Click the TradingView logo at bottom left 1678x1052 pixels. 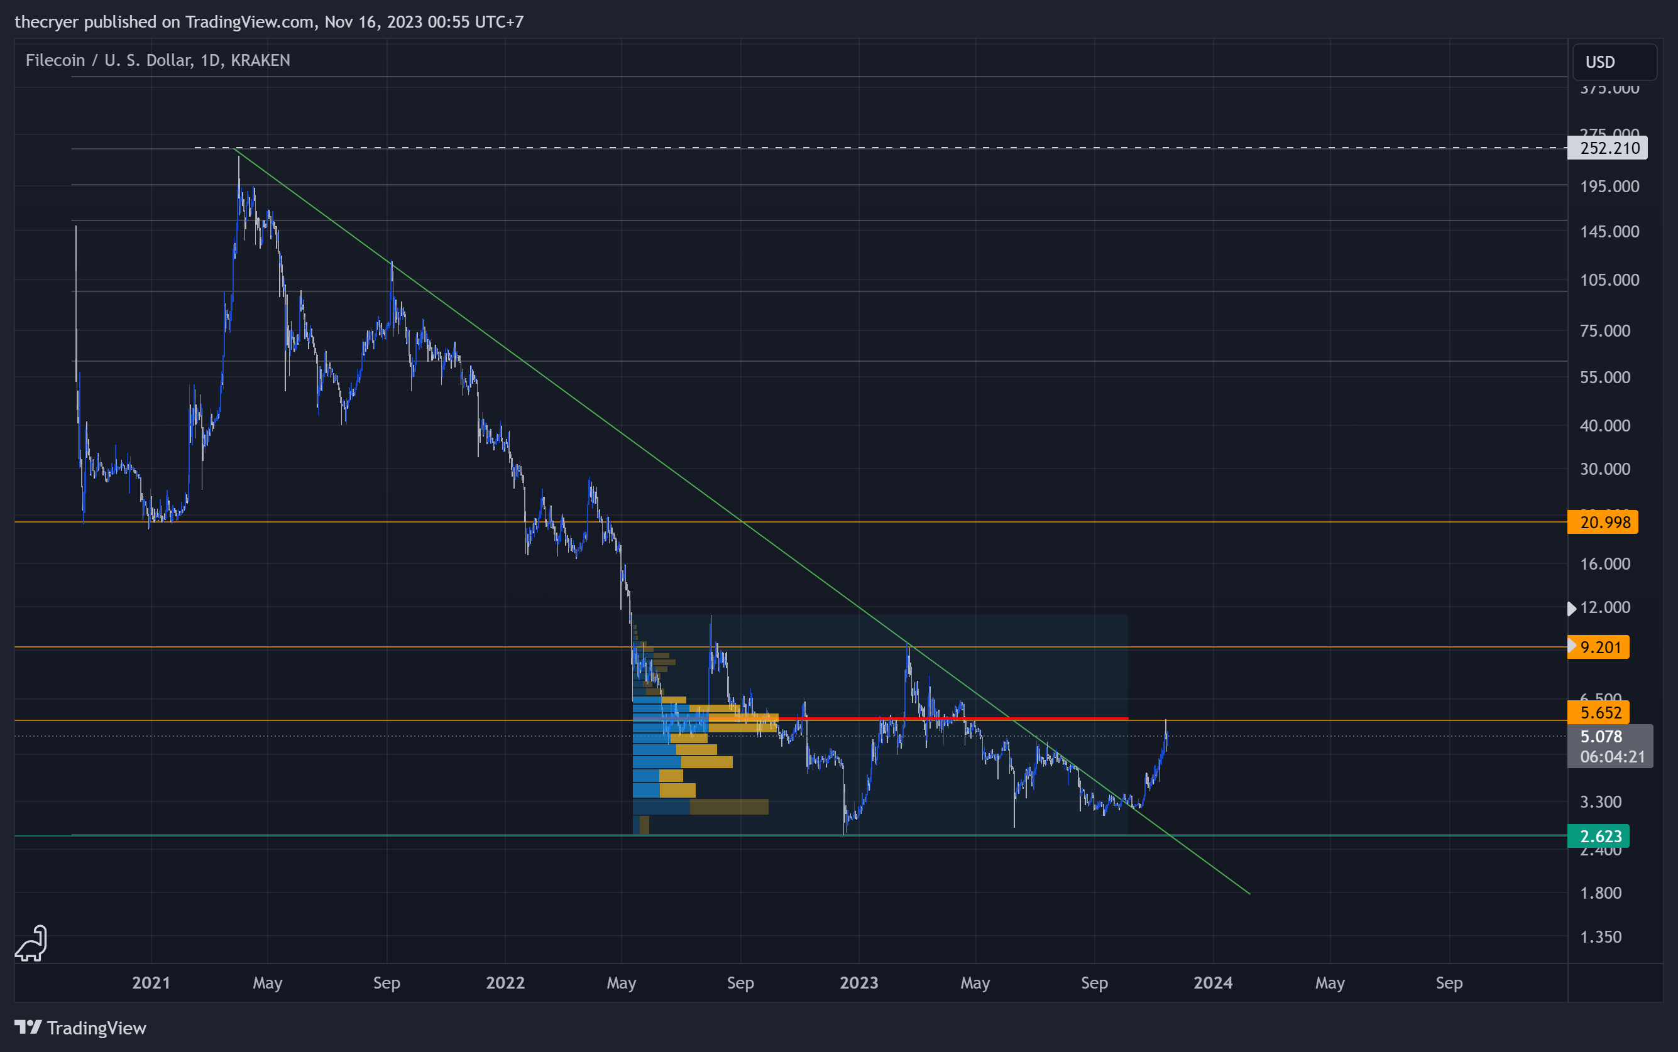coord(80,1028)
